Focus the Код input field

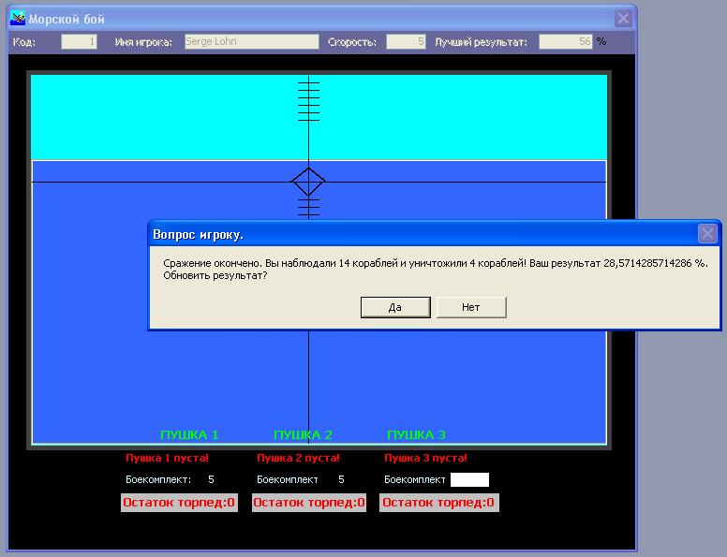(x=79, y=42)
